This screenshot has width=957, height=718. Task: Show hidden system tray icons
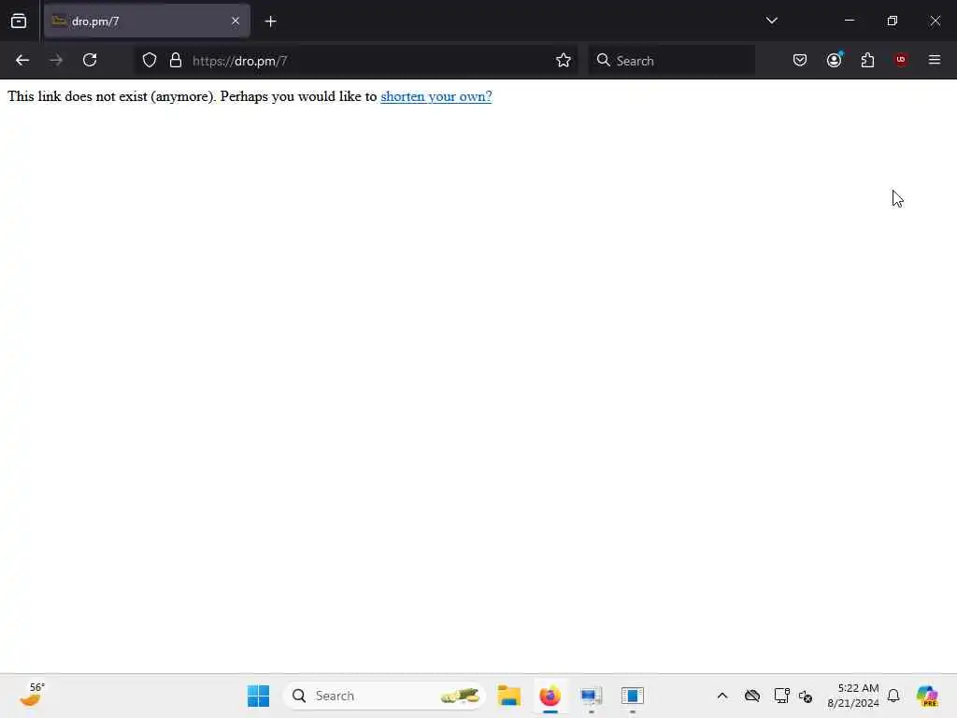pyautogui.click(x=722, y=696)
